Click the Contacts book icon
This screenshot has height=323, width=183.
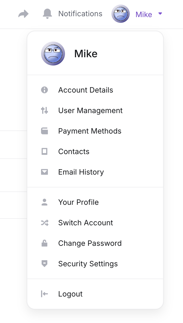[x=44, y=152]
